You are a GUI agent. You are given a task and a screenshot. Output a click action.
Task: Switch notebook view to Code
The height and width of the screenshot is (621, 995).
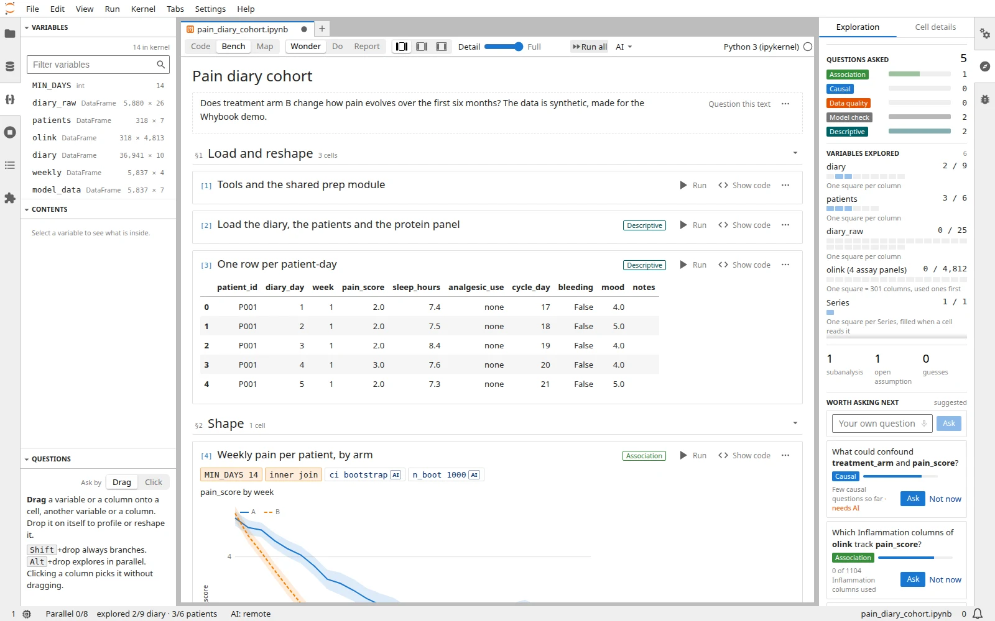coord(200,47)
